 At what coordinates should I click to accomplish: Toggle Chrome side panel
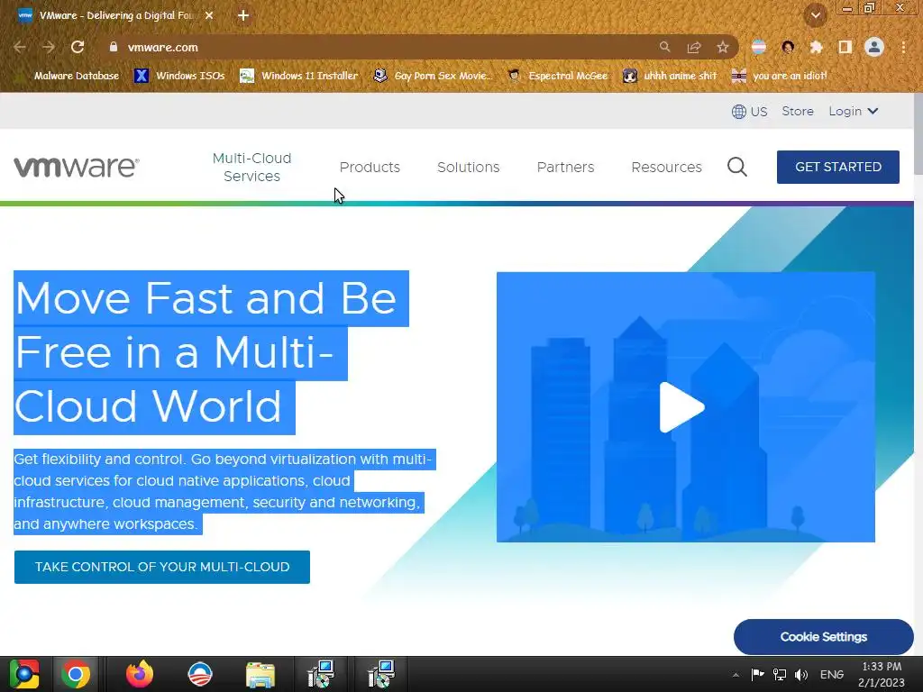tap(845, 47)
